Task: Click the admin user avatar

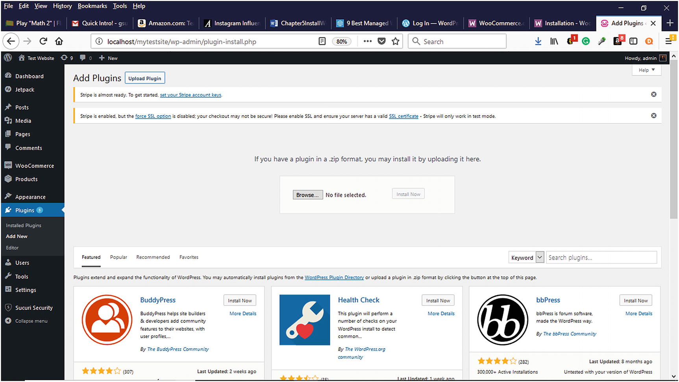Action: pyautogui.click(x=663, y=58)
